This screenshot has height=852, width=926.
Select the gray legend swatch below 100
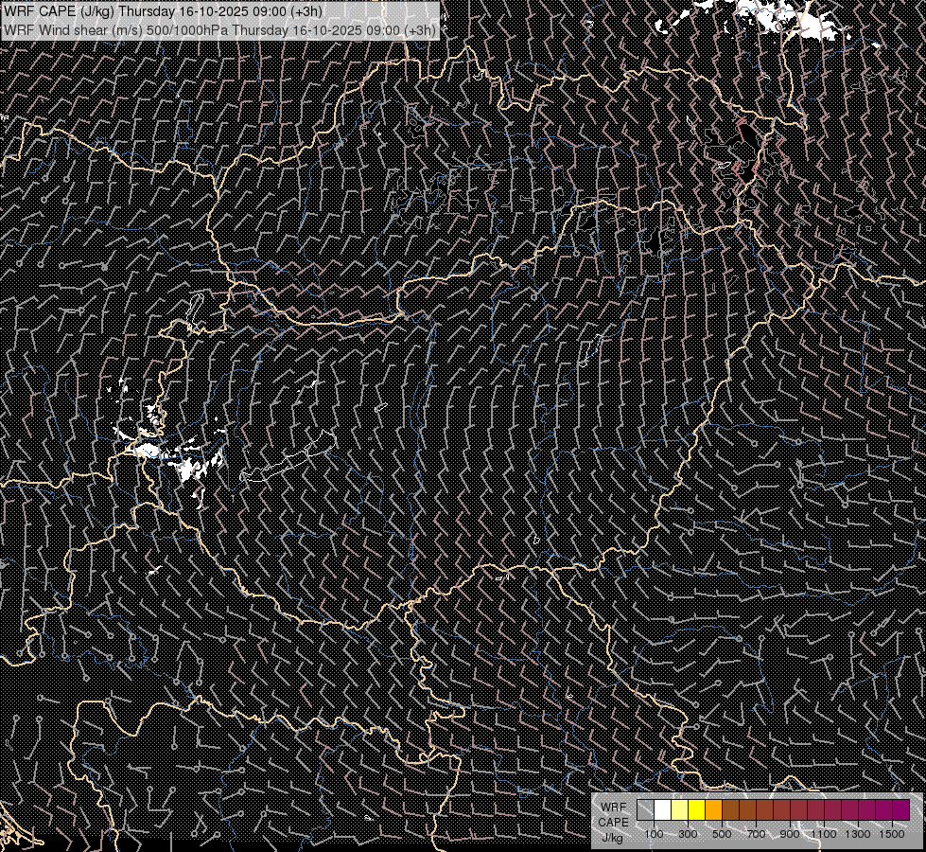click(x=645, y=810)
